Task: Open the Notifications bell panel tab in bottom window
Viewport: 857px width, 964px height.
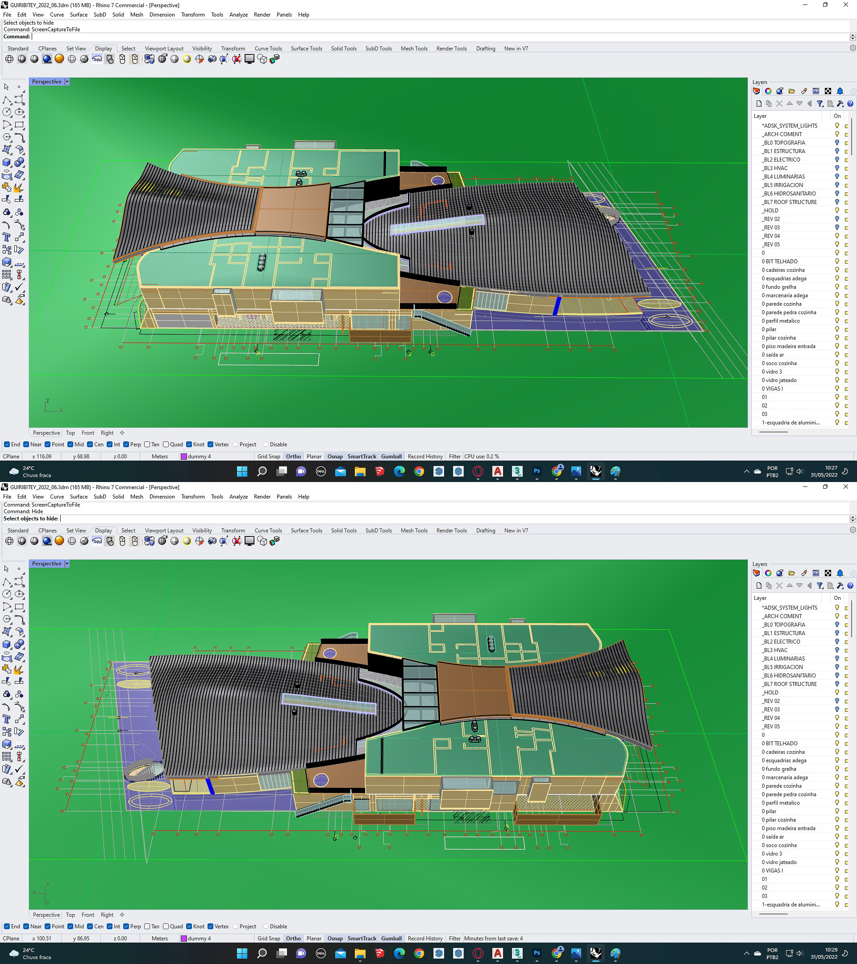Action: 840,573
